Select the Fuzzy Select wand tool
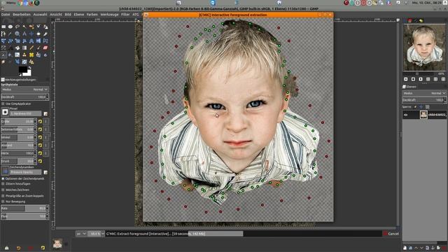The image size is (448, 252). tap(24, 27)
